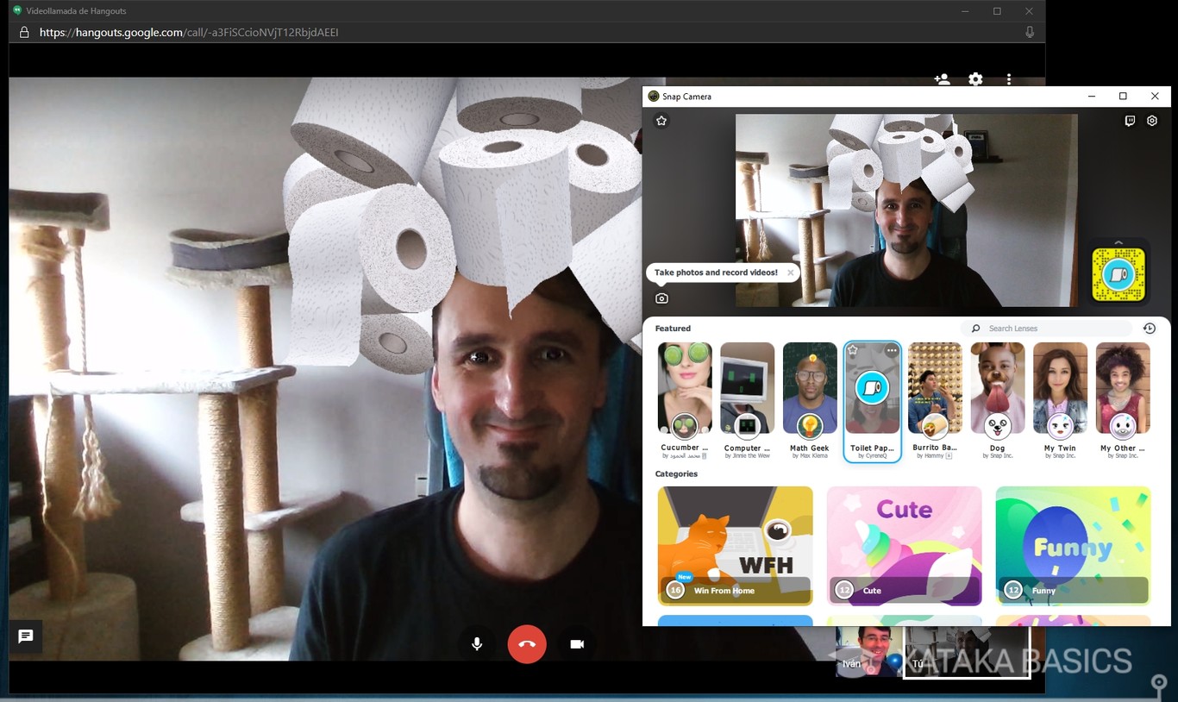Dismiss the Take photos tooltip
This screenshot has height=702, width=1178.
click(789, 272)
